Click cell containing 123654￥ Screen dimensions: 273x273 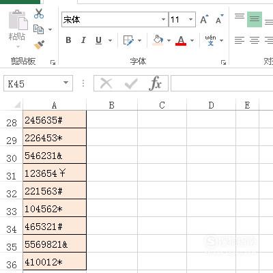pyautogui.click(x=55, y=173)
